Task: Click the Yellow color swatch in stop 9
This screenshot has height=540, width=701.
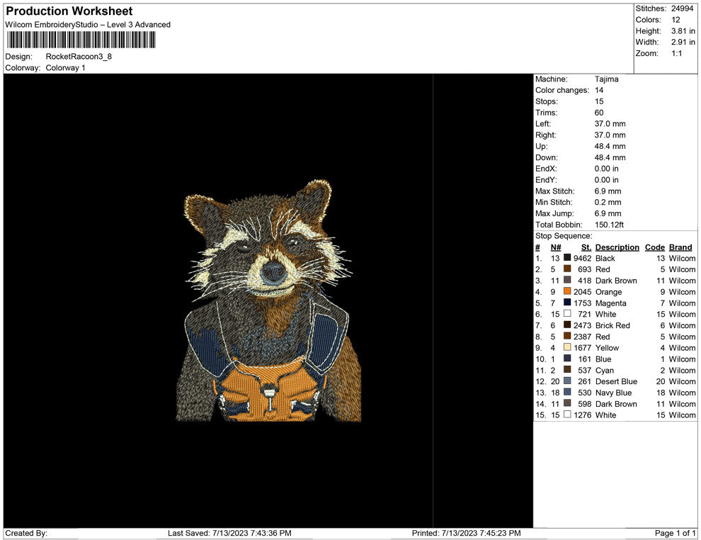Action: 567,348
